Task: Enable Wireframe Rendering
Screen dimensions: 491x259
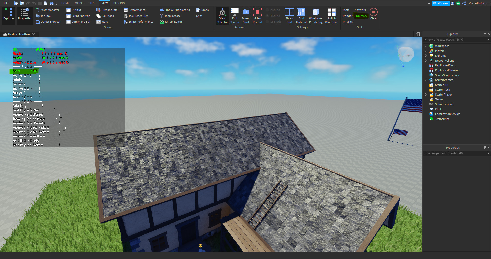Action: coord(316,15)
